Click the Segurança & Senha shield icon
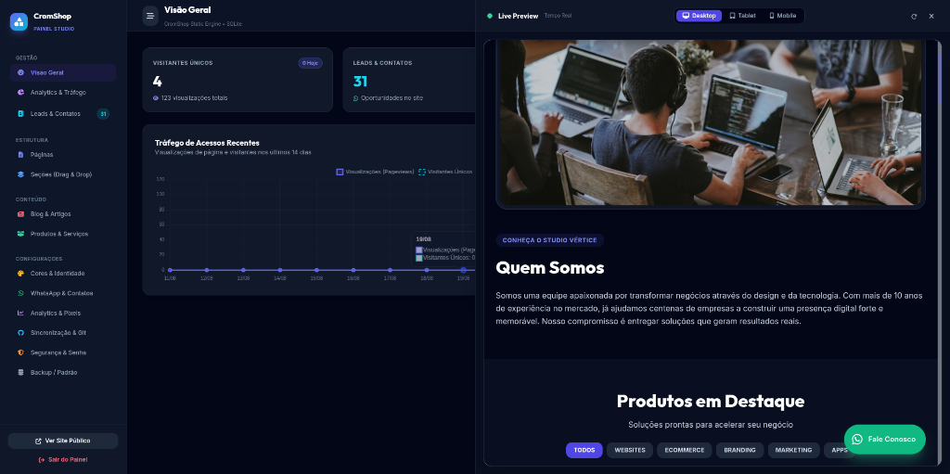This screenshot has width=950, height=474. pos(20,352)
